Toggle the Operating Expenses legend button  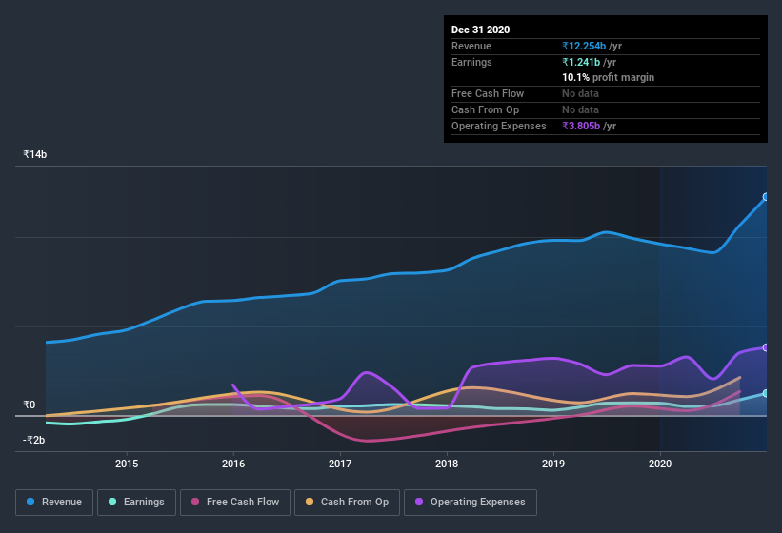tap(471, 503)
